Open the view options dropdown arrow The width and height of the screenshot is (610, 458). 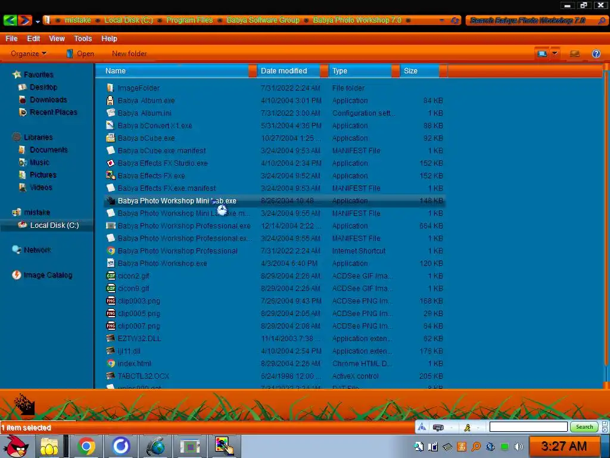[555, 54]
